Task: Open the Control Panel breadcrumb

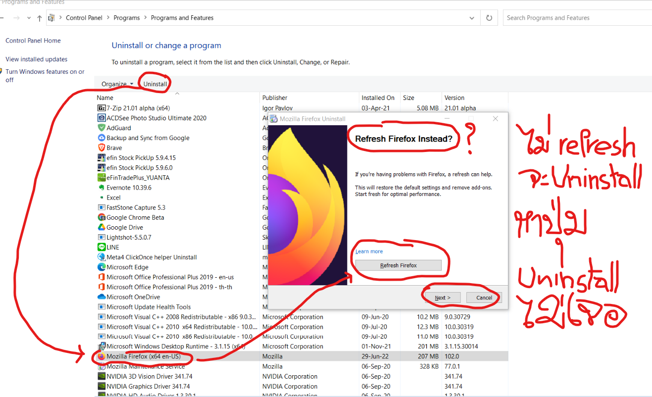Action: click(x=84, y=18)
